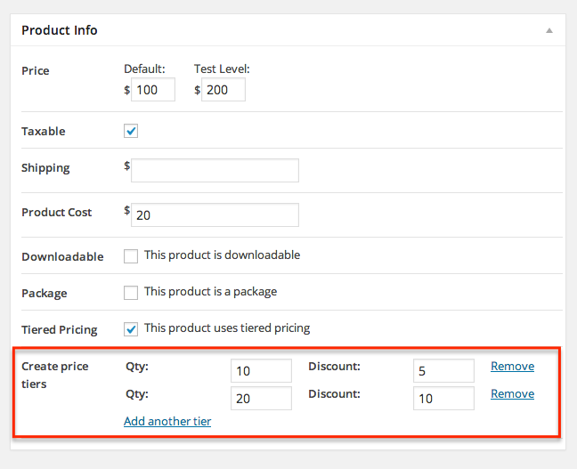Viewport: 577px width, 469px height.
Task: Focus the Shipping cost input
Action: click(x=215, y=170)
